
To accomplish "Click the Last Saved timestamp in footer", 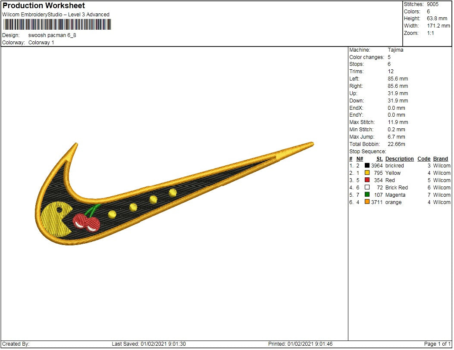I will (x=149, y=344).
